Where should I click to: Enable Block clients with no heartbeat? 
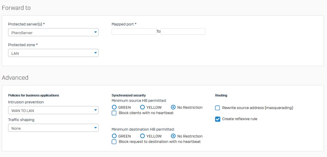point(114,113)
